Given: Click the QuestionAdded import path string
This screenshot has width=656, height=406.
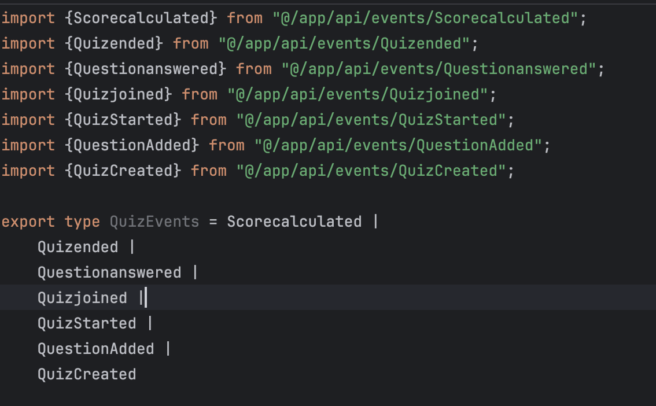Looking at the screenshot, I should 397,145.
